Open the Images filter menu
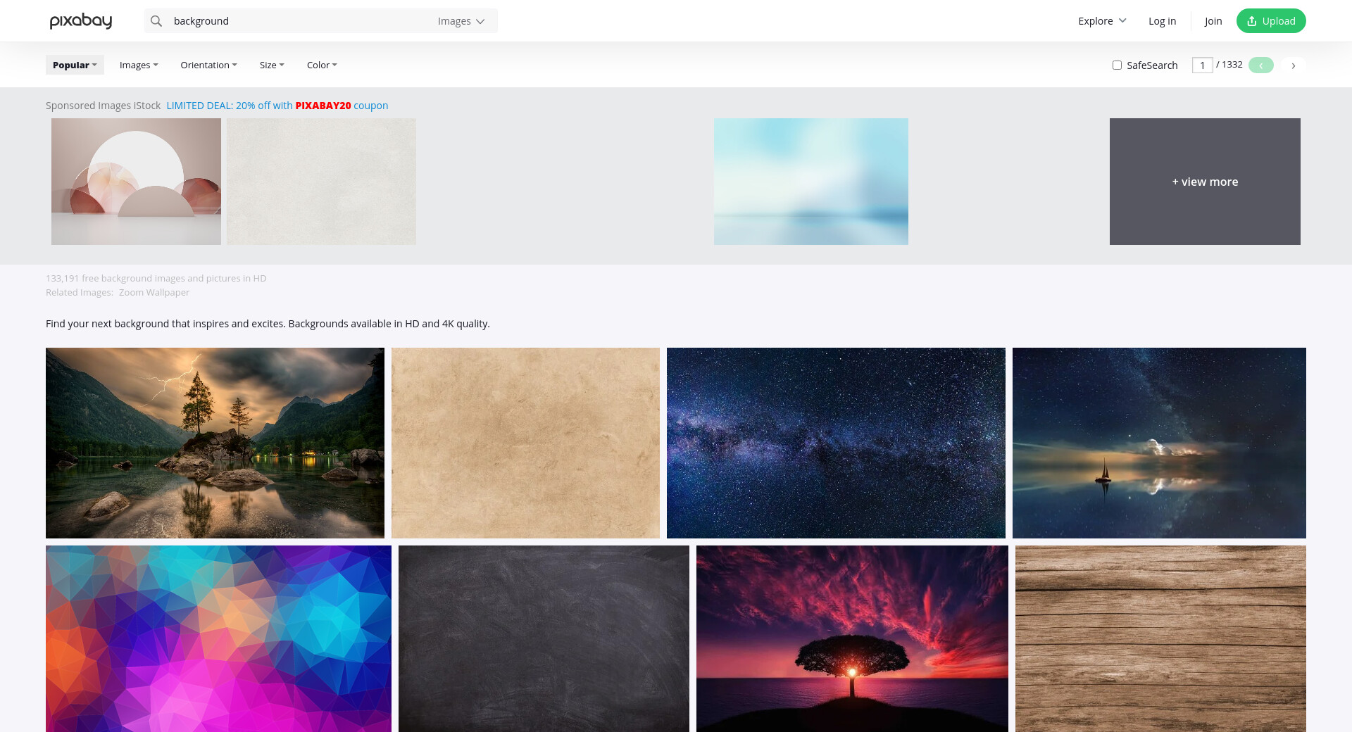Image resolution: width=1352 pixels, height=732 pixels. (139, 65)
